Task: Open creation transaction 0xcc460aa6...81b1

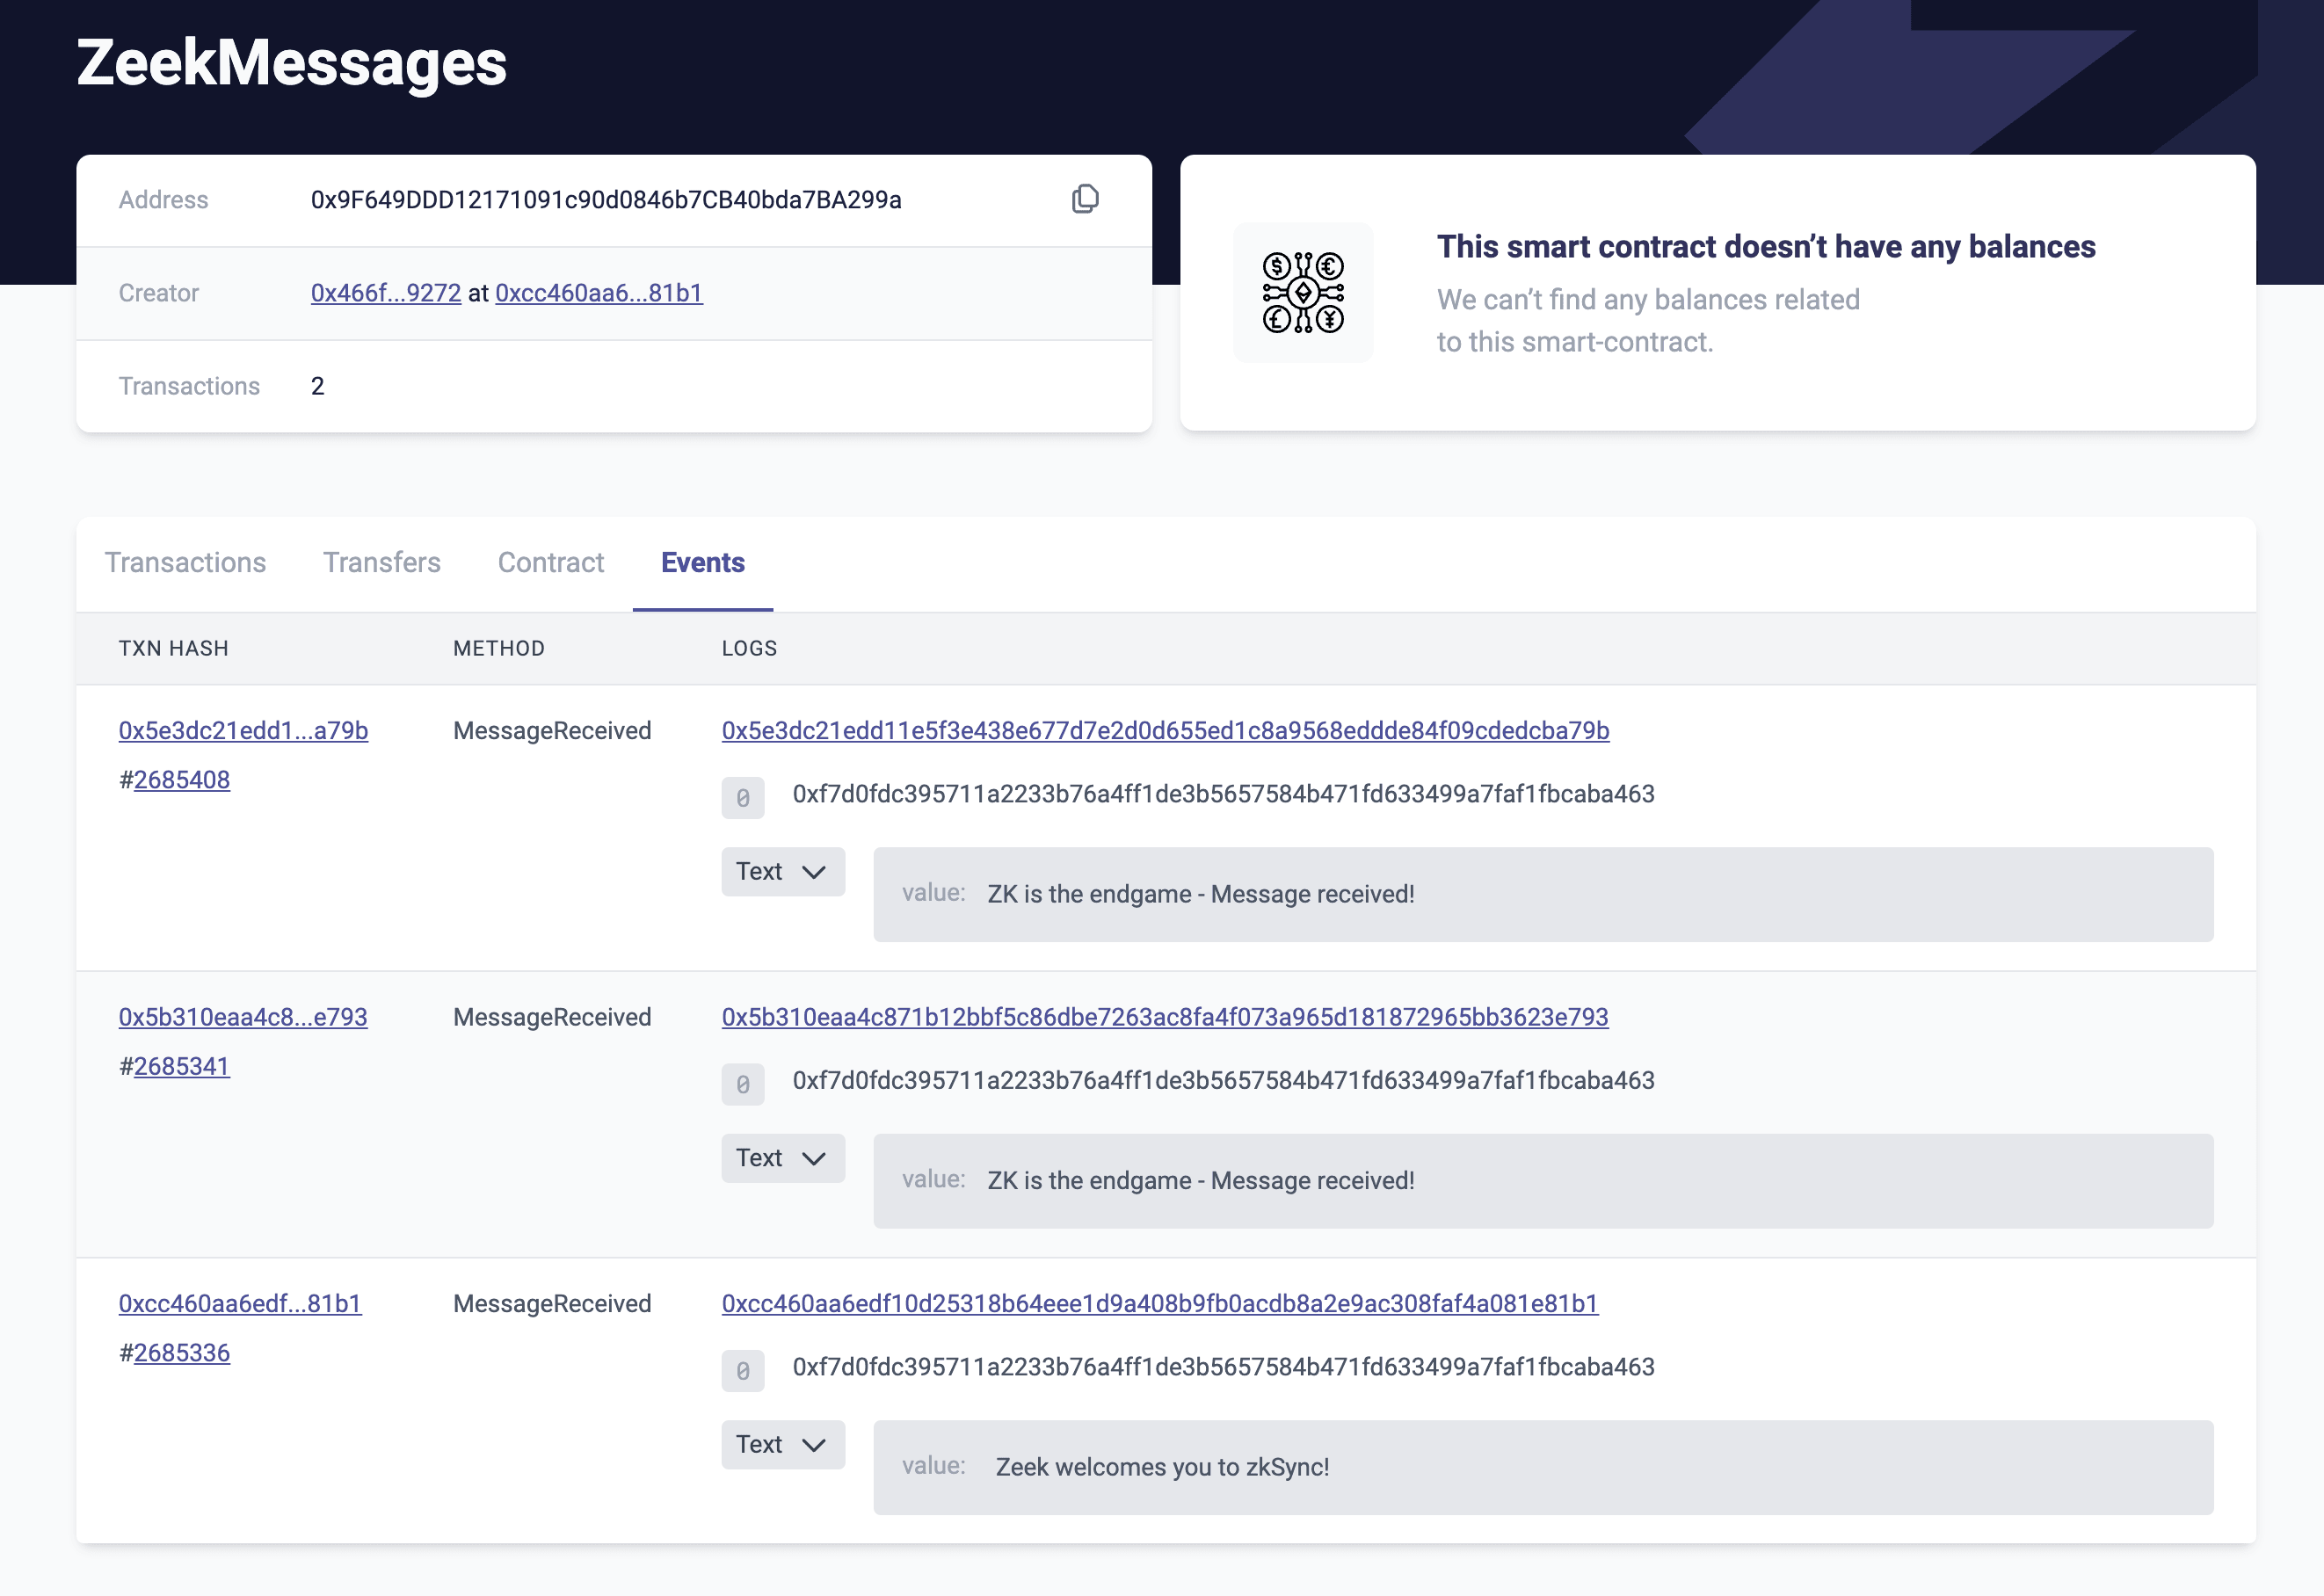Action: coord(598,292)
